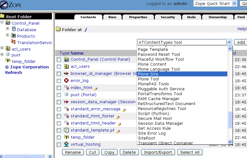Click sidebar scroll right arrow

tap(50, 156)
